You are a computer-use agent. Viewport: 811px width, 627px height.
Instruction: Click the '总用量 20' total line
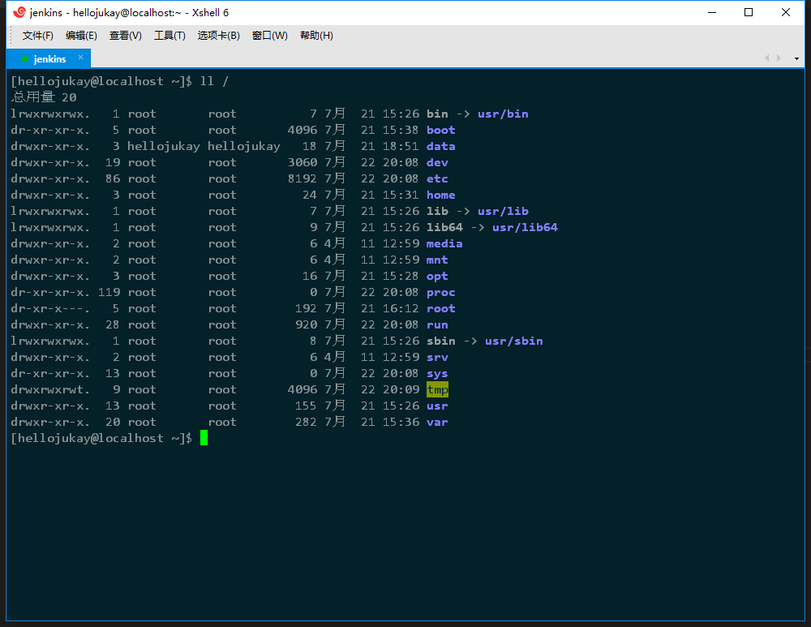(44, 97)
